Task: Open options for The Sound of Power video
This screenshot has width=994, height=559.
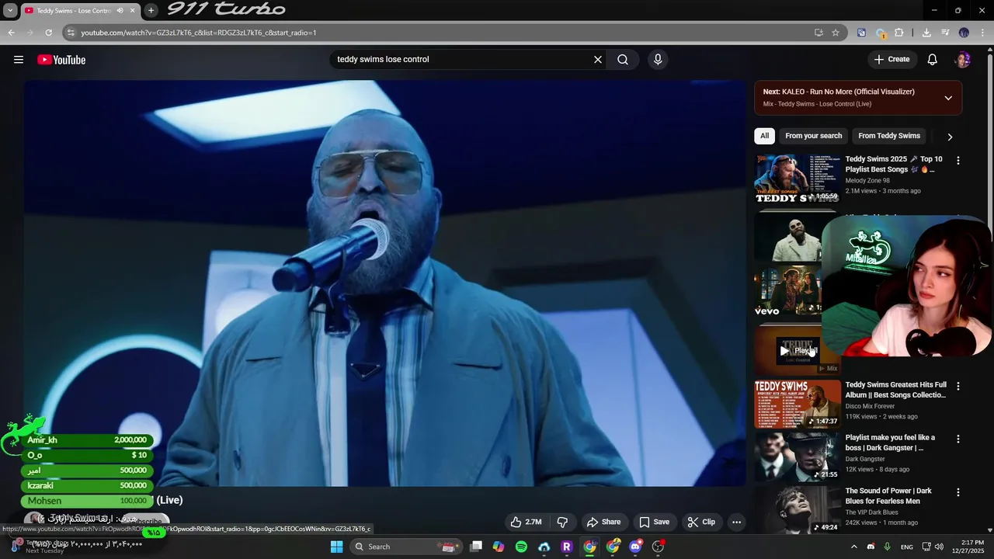Action: coord(958,492)
